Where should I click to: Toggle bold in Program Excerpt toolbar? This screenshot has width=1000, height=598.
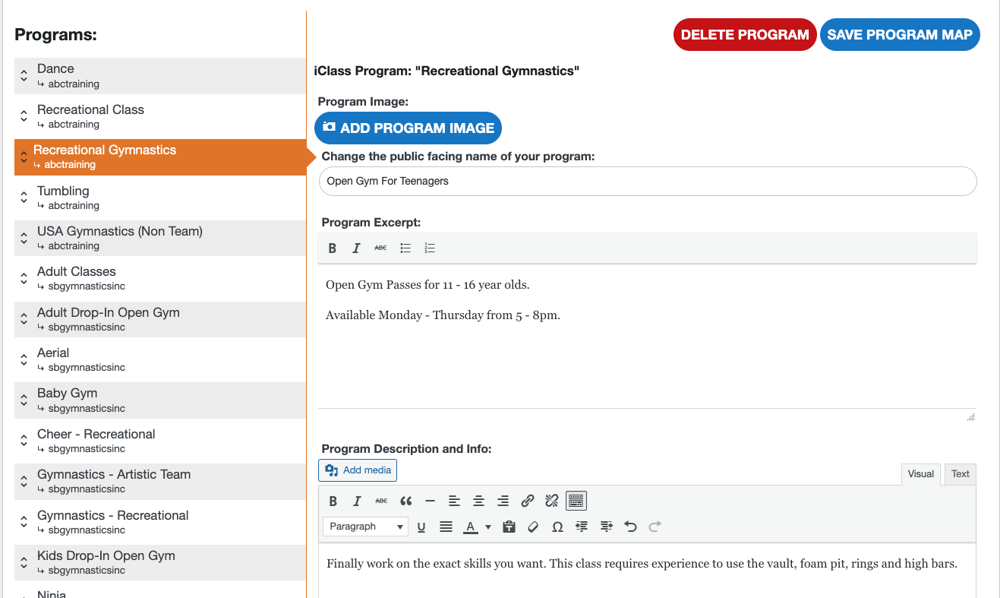click(333, 248)
